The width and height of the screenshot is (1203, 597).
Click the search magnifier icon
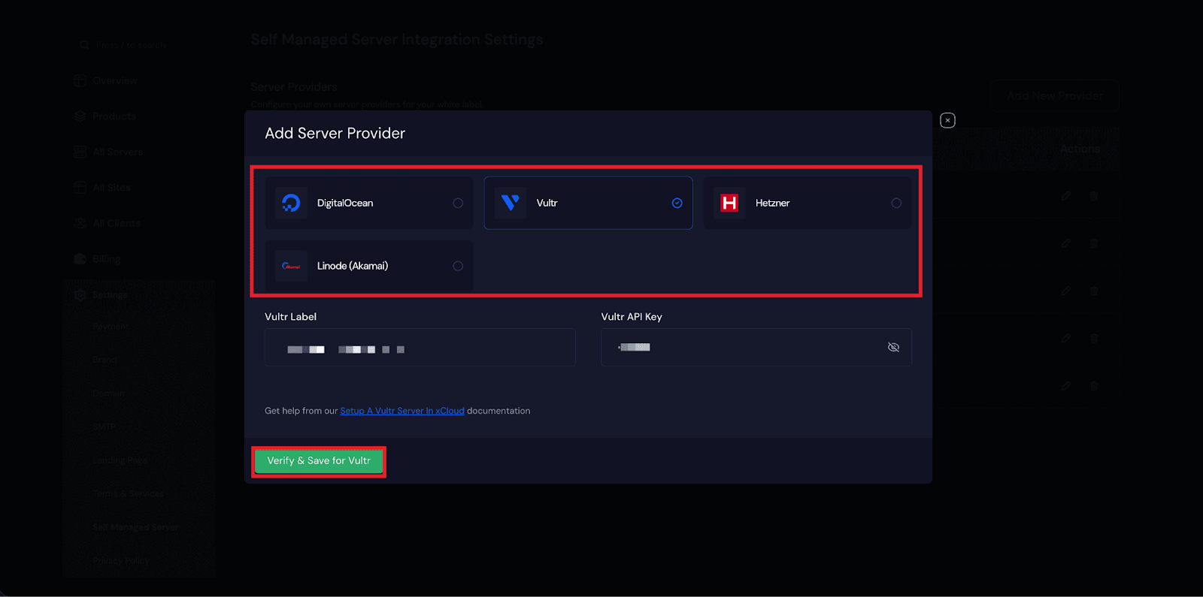84,45
